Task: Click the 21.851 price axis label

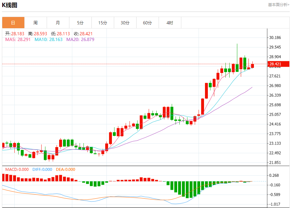Action: (275, 162)
